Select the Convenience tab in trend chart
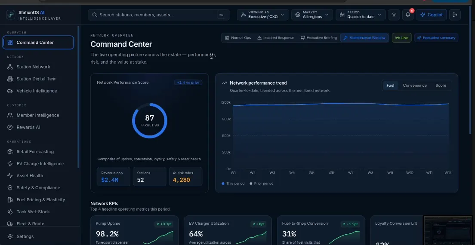Image resolution: width=475 pixels, height=245 pixels. pyautogui.click(x=415, y=86)
